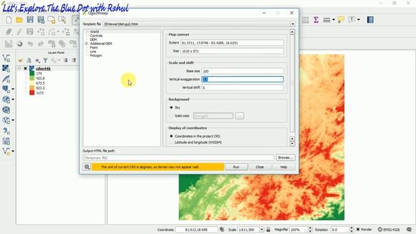The height and width of the screenshot is (234, 416).
Task: Click Filter Legend funnel icon in Layers Panel
Action: point(45,60)
